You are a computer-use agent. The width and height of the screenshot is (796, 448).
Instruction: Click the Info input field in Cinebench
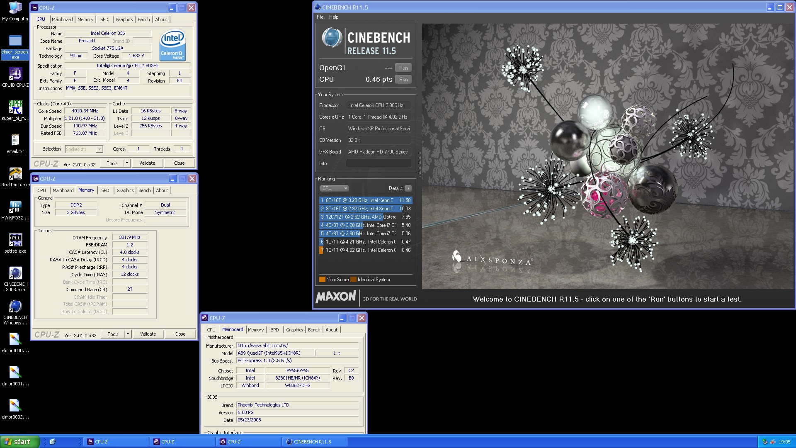coord(379,163)
